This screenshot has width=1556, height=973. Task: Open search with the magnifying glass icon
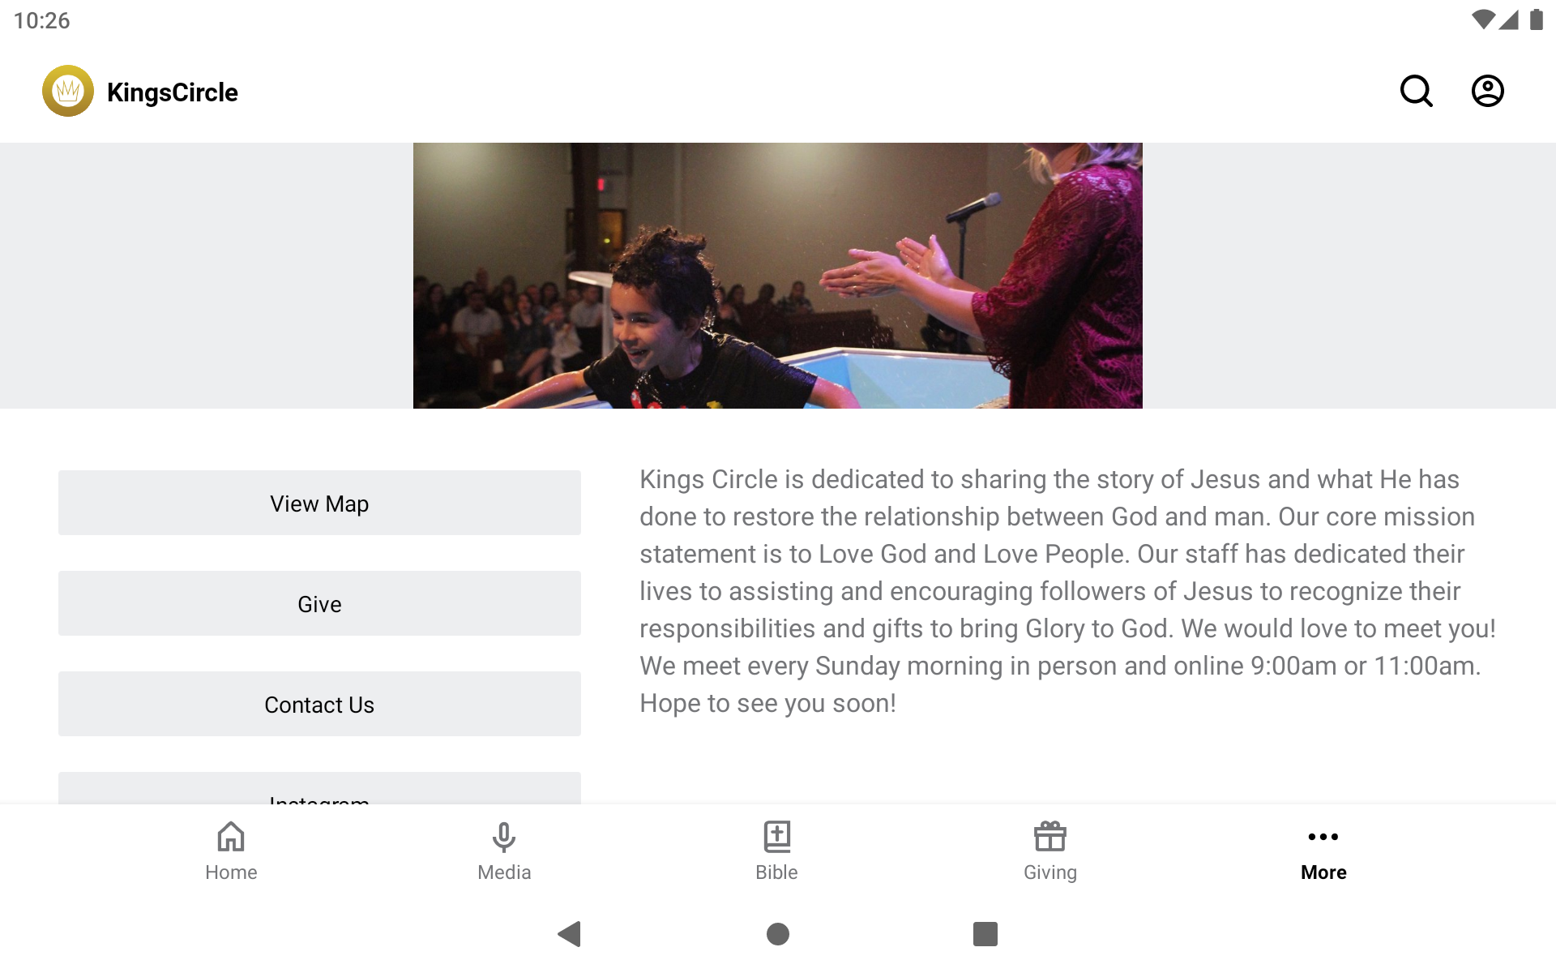[x=1416, y=91]
